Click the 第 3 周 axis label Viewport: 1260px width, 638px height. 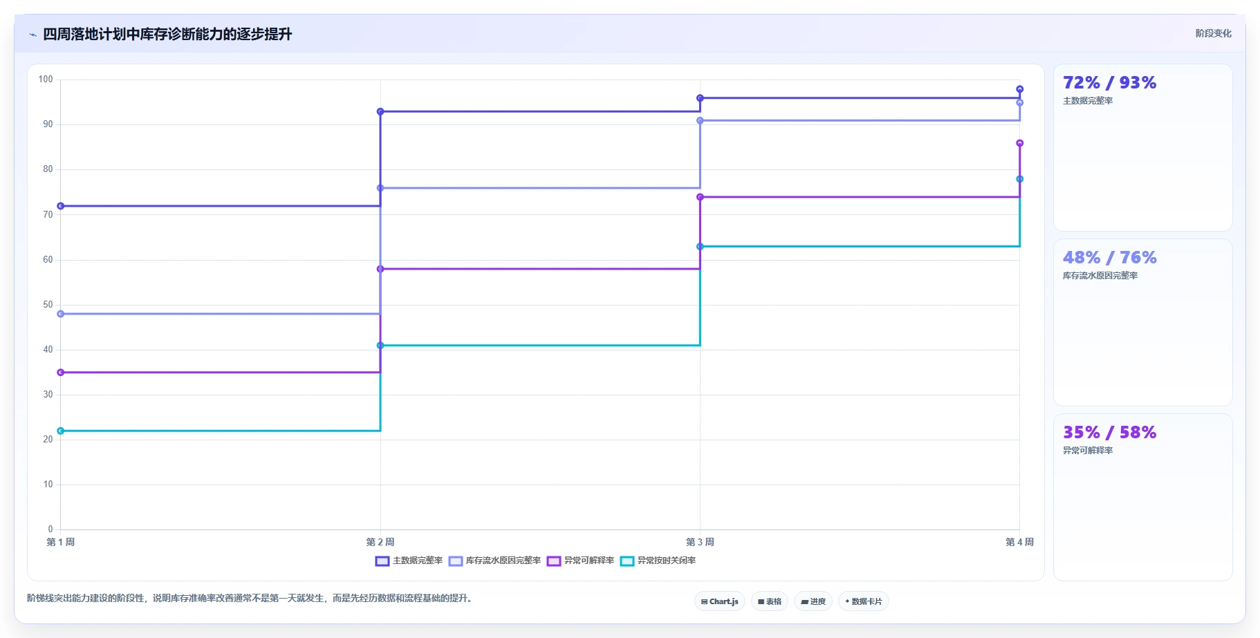[x=700, y=542]
